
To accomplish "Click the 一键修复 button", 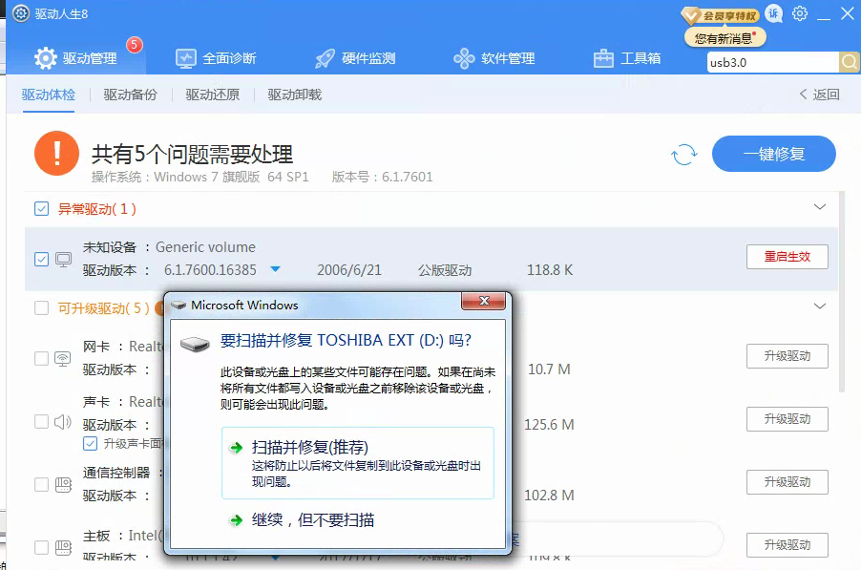I will pos(774,154).
